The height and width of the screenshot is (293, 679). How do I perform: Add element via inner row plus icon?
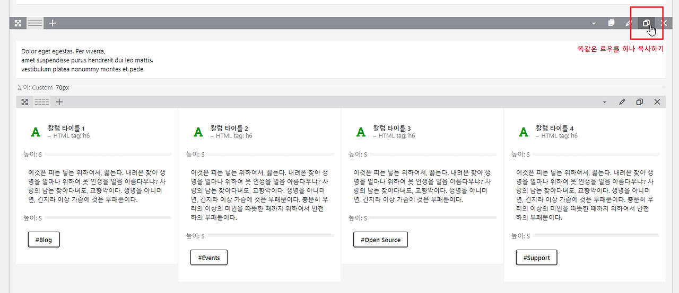[59, 102]
